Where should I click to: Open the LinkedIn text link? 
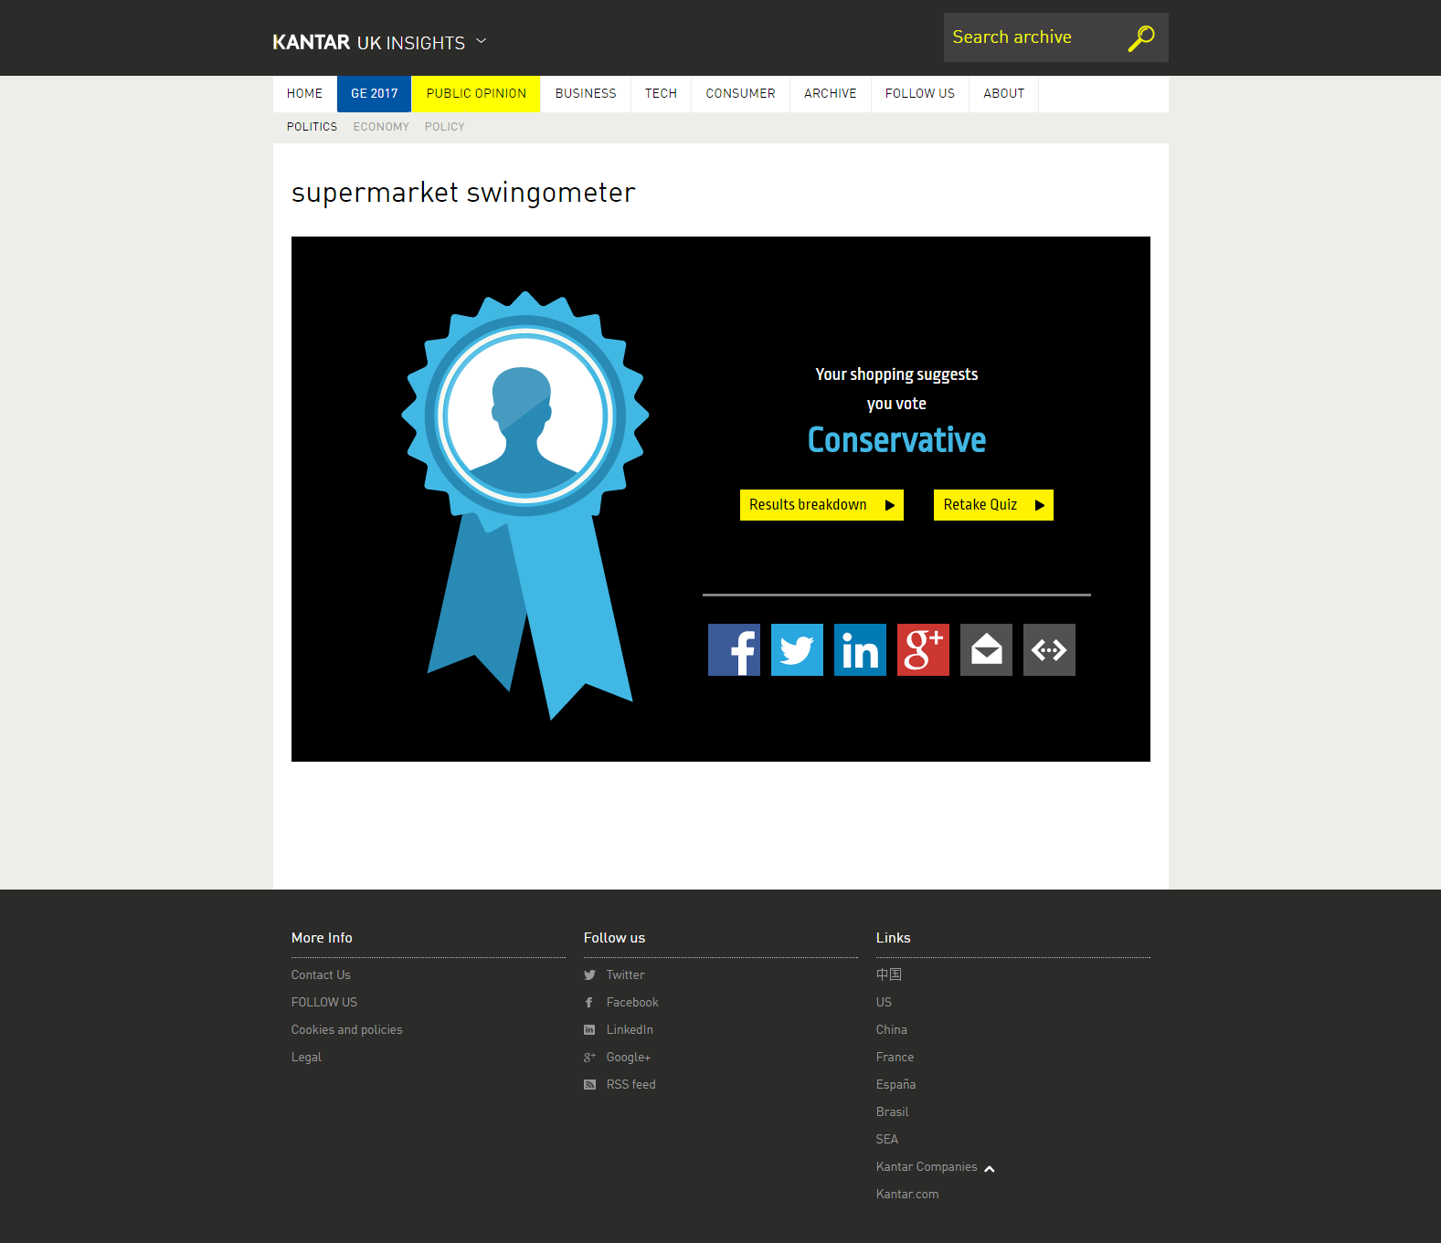pos(630,1030)
